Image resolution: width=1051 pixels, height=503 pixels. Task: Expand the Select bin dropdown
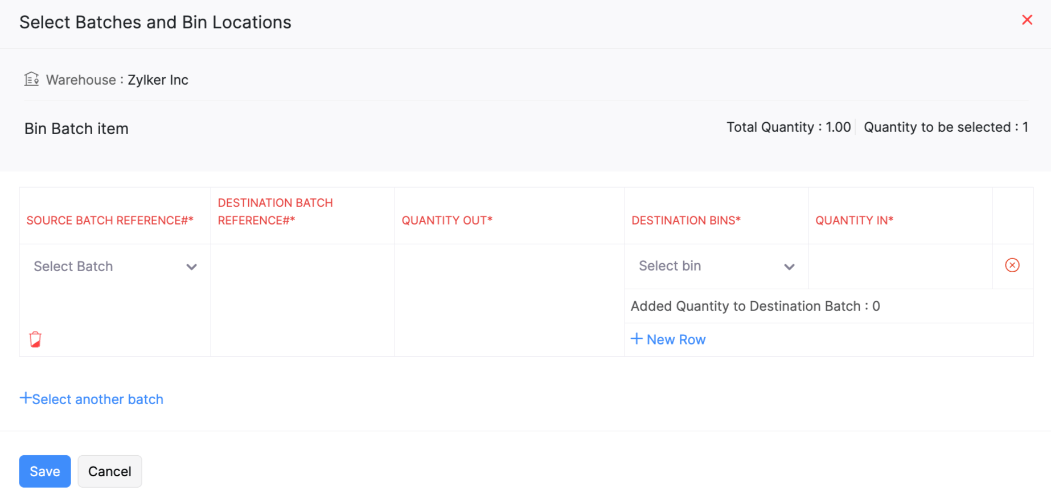click(716, 266)
